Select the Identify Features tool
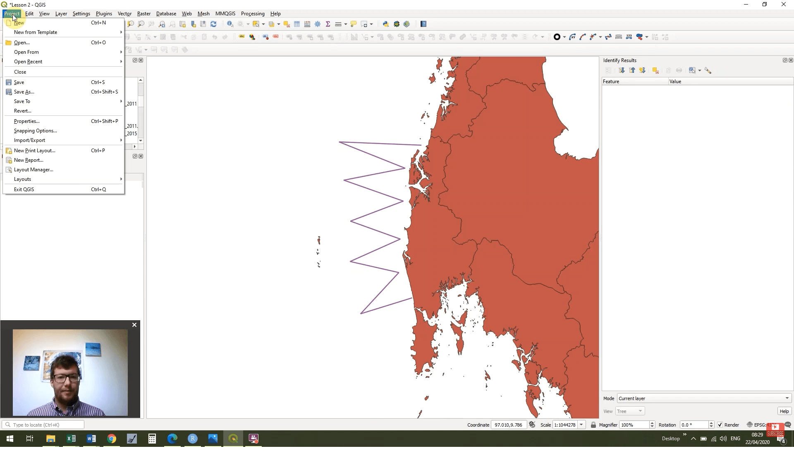The image size is (794, 475). coord(230,24)
